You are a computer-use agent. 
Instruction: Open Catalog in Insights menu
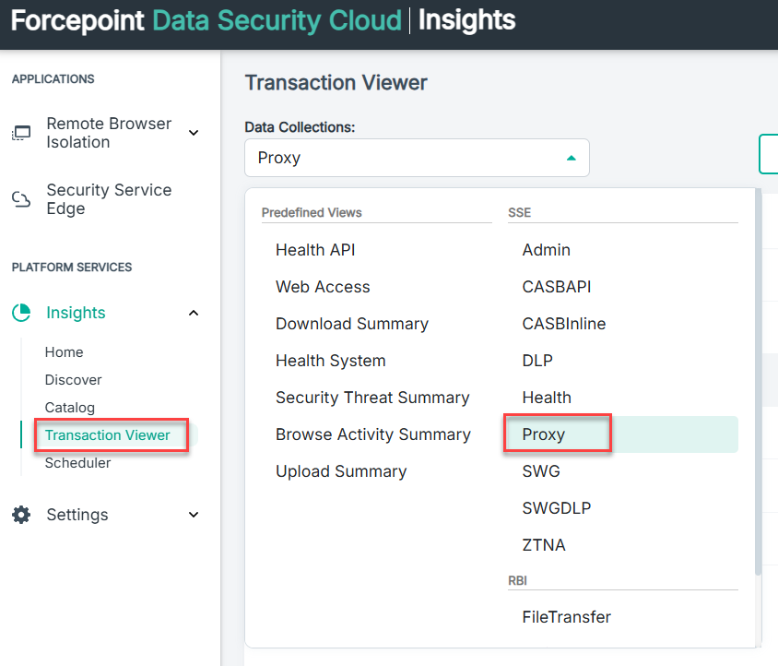click(x=69, y=408)
